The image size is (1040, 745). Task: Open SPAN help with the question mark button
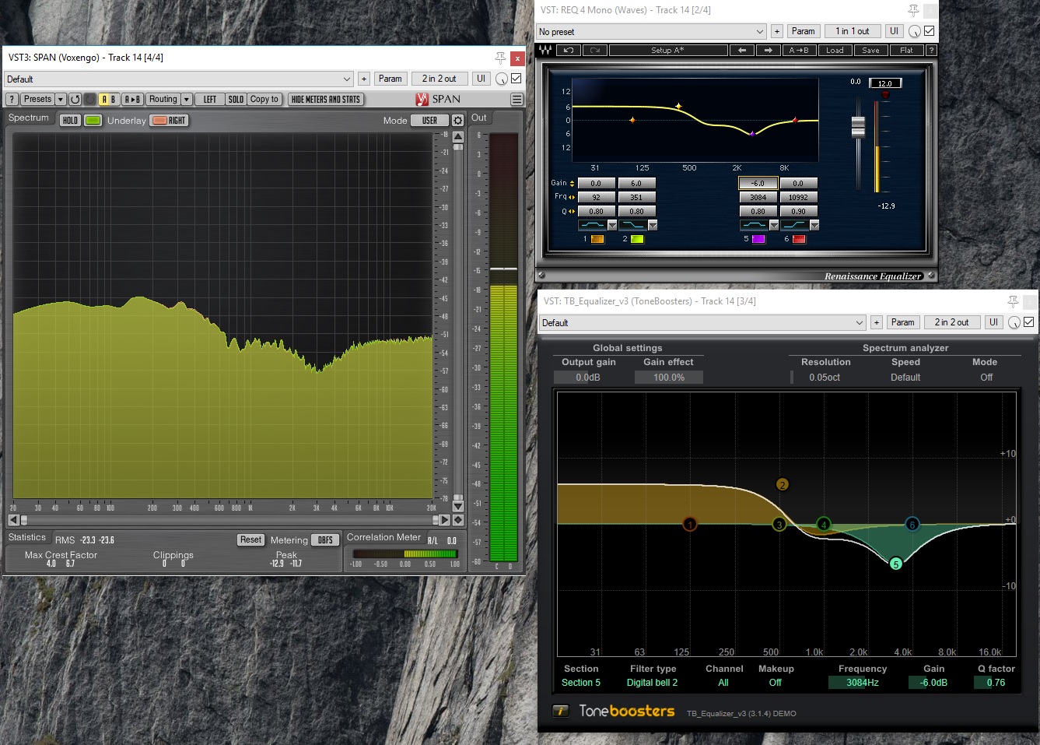point(12,100)
